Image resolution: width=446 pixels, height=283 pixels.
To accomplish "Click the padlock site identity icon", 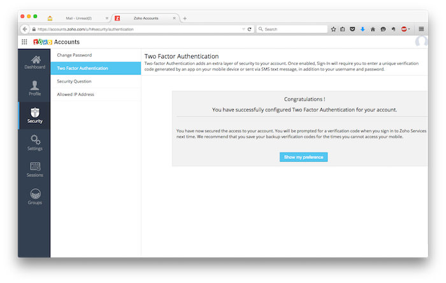I will (34, 29).
